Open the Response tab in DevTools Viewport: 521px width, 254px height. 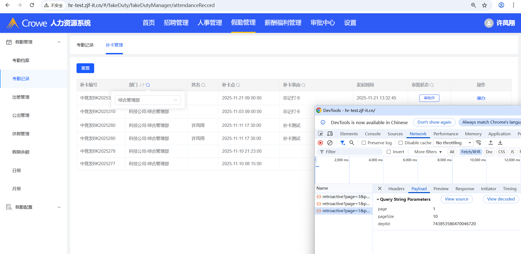465,189
